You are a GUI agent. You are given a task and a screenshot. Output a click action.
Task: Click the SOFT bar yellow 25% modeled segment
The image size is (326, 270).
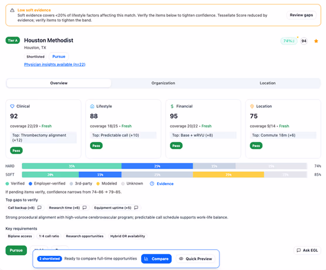click(228, 175)
